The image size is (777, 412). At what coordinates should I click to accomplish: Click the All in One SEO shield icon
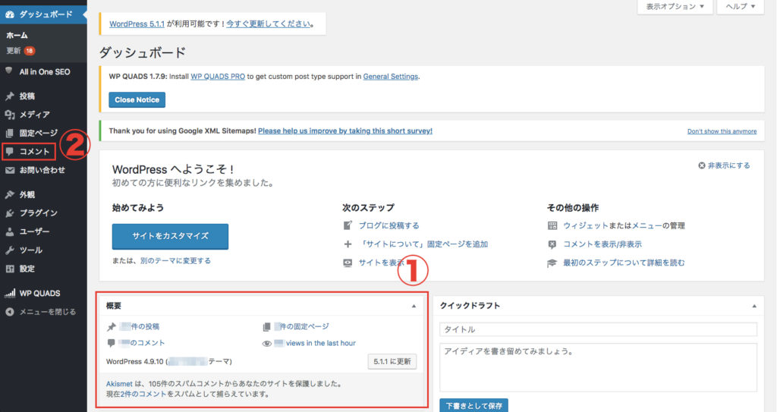click(x=9, y=71)
